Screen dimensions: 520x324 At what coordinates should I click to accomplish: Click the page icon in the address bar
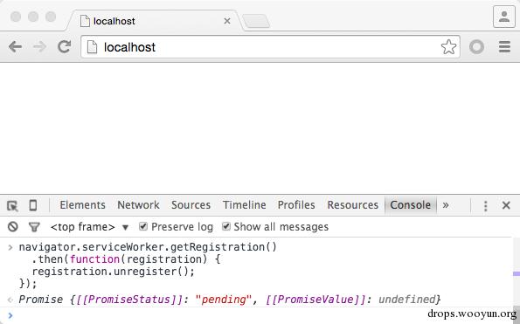tap(92, 46)
